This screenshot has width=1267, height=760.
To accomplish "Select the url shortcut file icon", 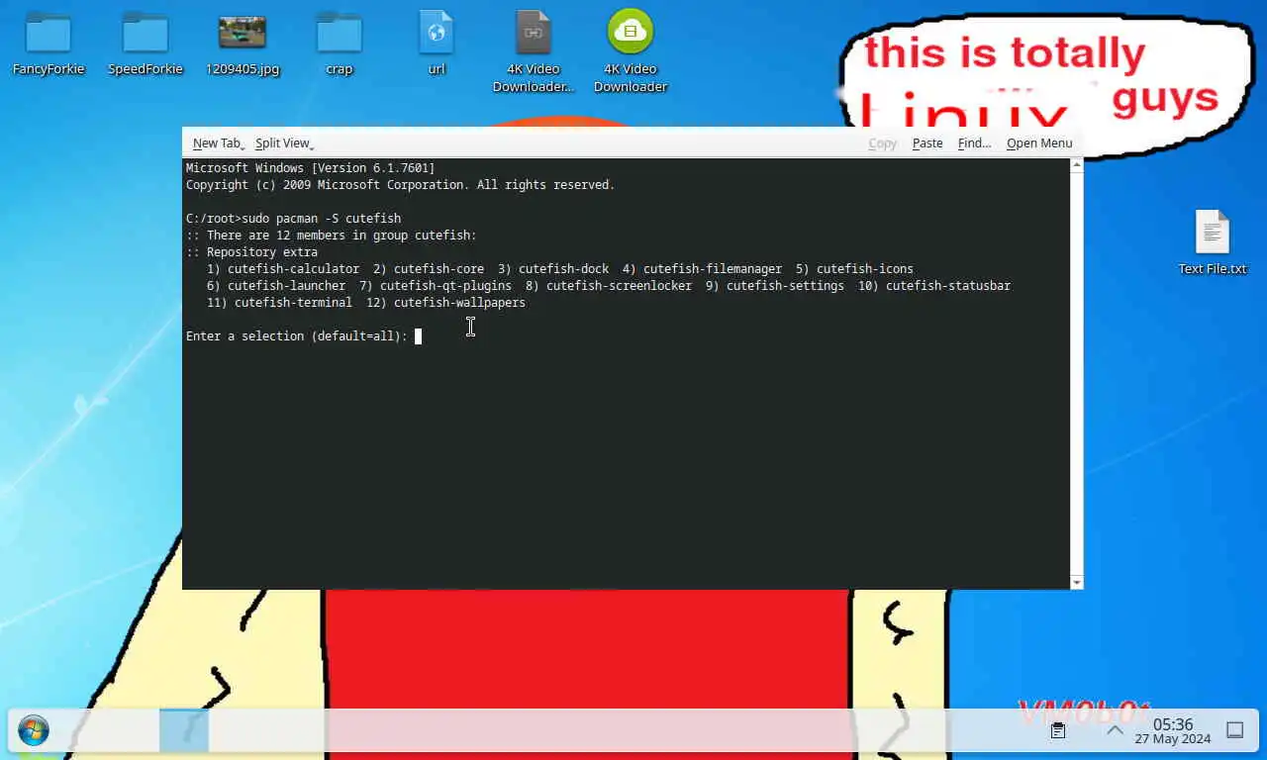I will coord(437,44).
